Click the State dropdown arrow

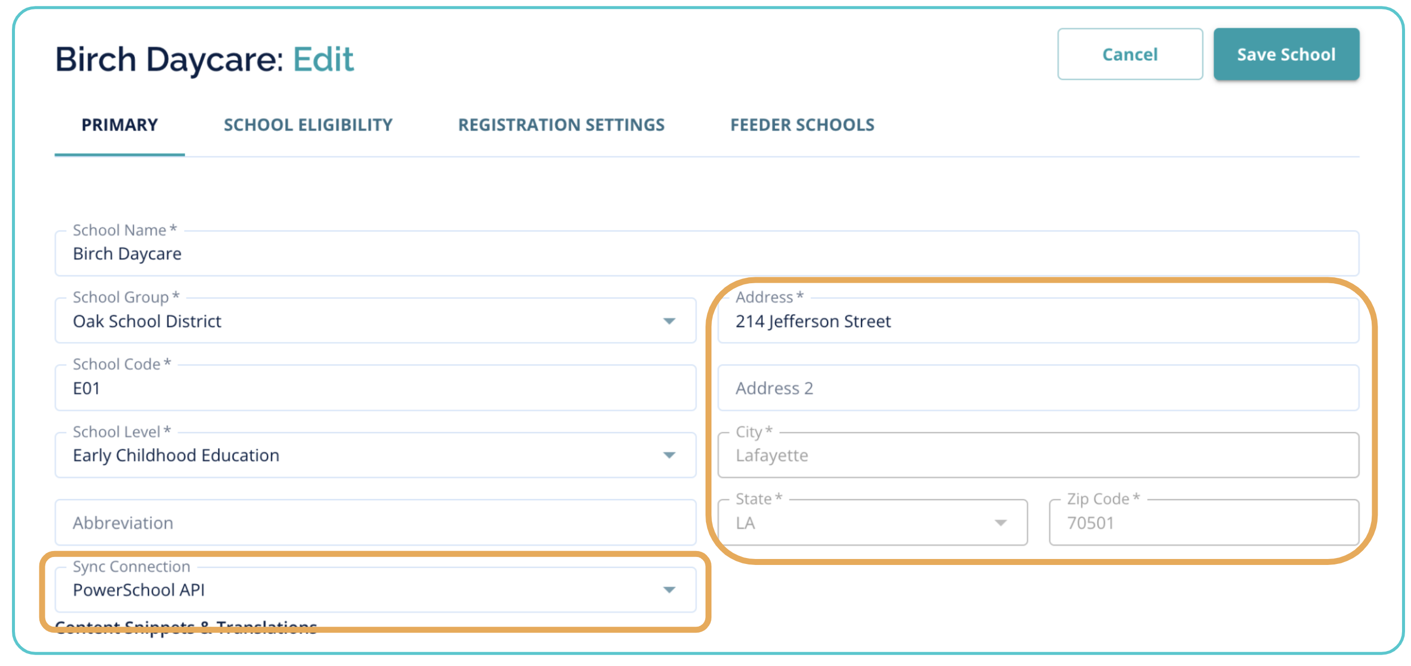coord(1000,523)
